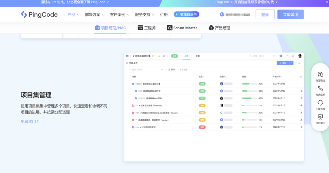
Task: Click the 免费试用 link
Action: 30,122
